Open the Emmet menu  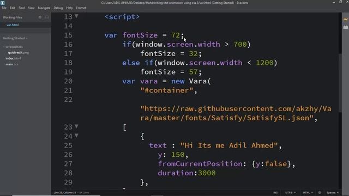pos(81,8)
